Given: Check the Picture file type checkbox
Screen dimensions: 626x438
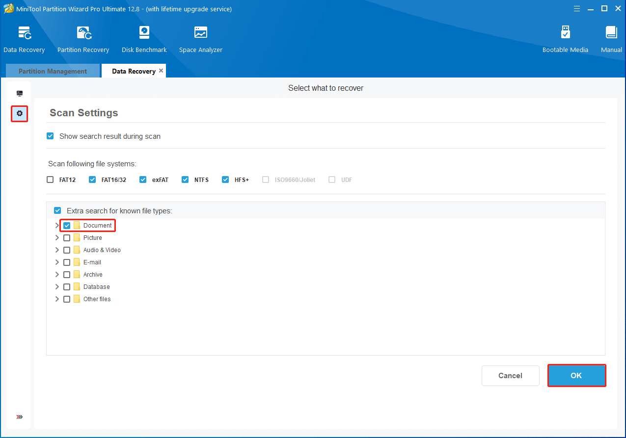Looking at the screenshot, I should 67,238.
